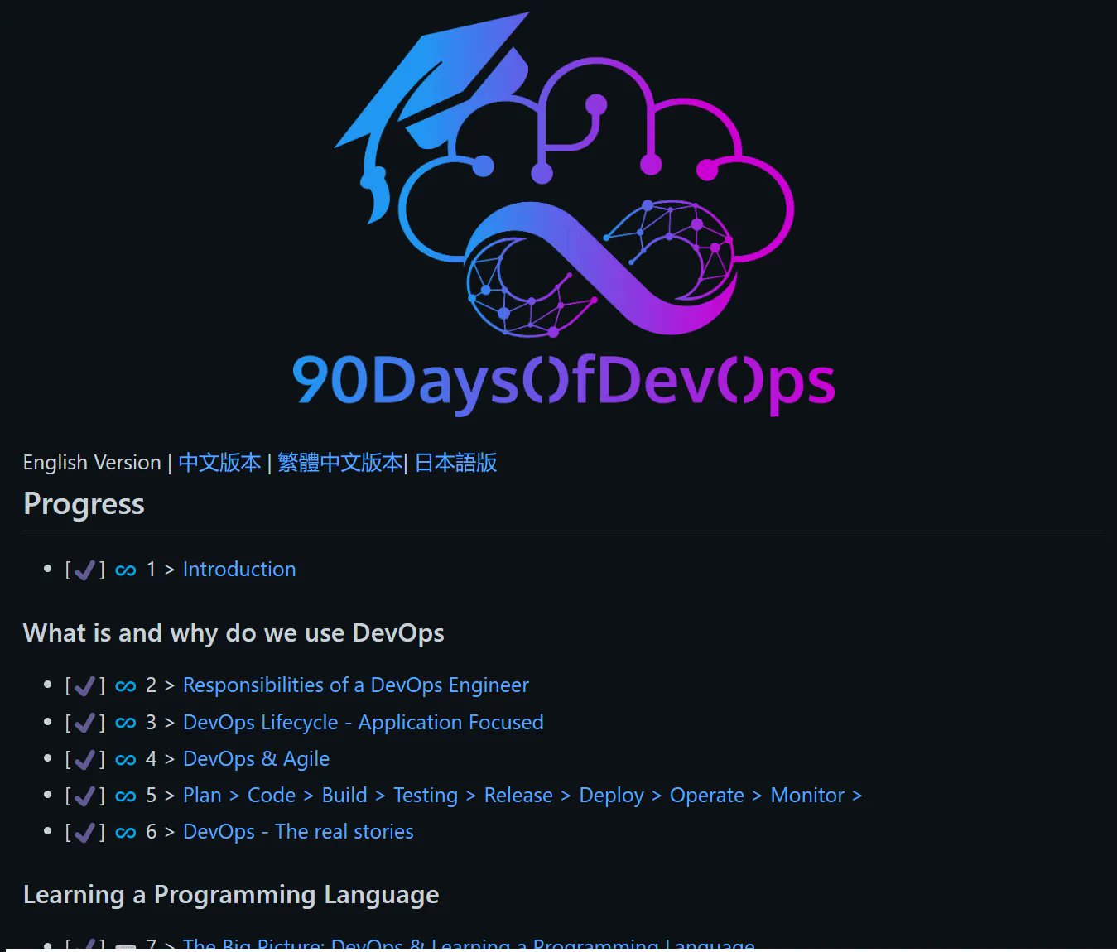Click the link icon next to Introduction
The image size is (1117, 952).
click(x=126, y=570)
